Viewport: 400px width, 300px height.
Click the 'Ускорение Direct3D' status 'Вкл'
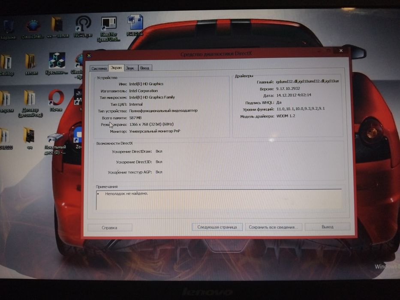159,162
